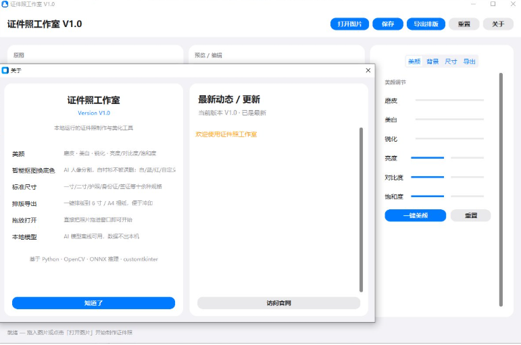This screenshot has width=521, height=345.
Task: Click the 重置 button beside 一键美颜
Action: [470, 215]
